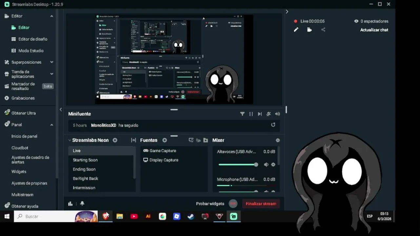Open the performance stats bar icon

pos(70,204)
